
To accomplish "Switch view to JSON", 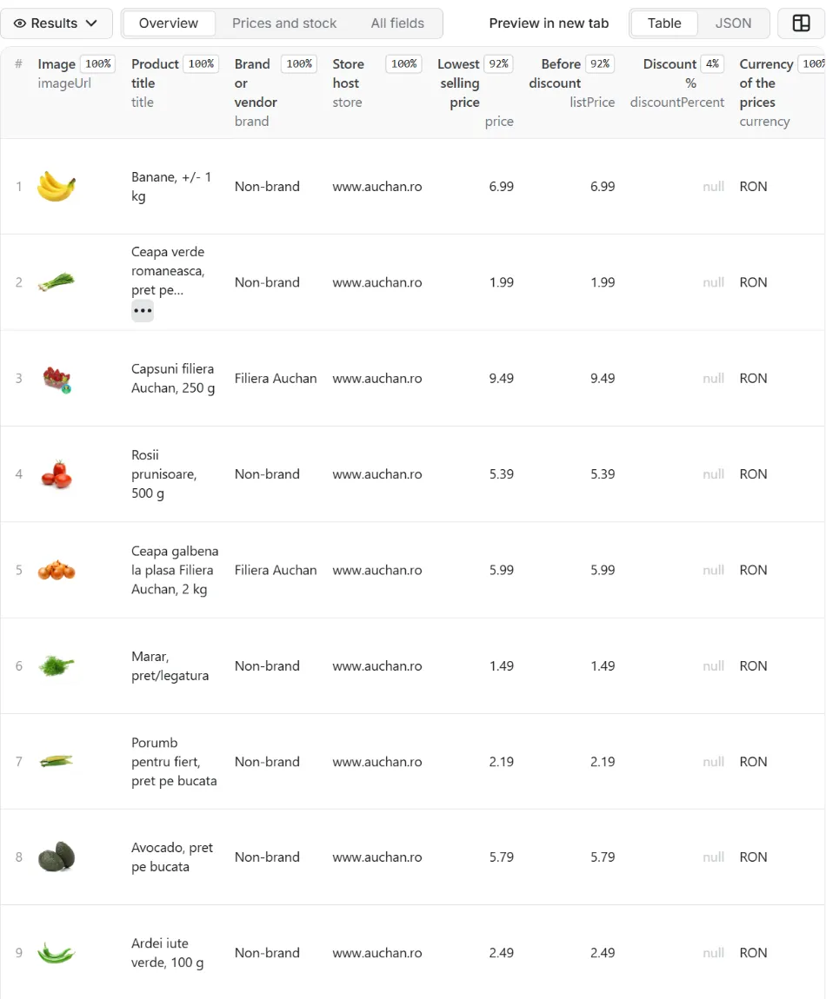I will [733, 23].
